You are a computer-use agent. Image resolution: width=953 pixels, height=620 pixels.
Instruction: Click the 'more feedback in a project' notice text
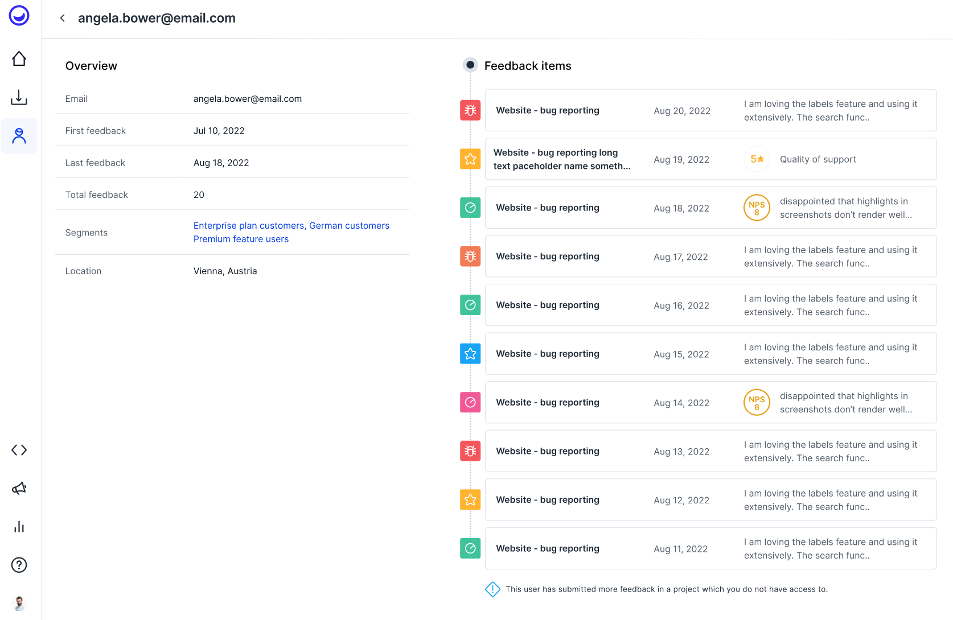click(x=667, y=589)
